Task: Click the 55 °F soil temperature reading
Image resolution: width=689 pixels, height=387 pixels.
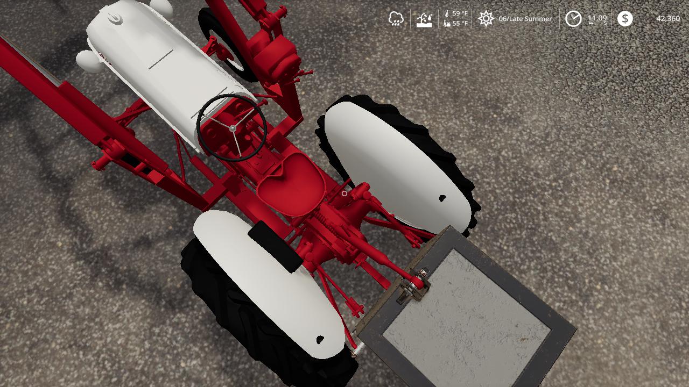Action: coord(460,24)
